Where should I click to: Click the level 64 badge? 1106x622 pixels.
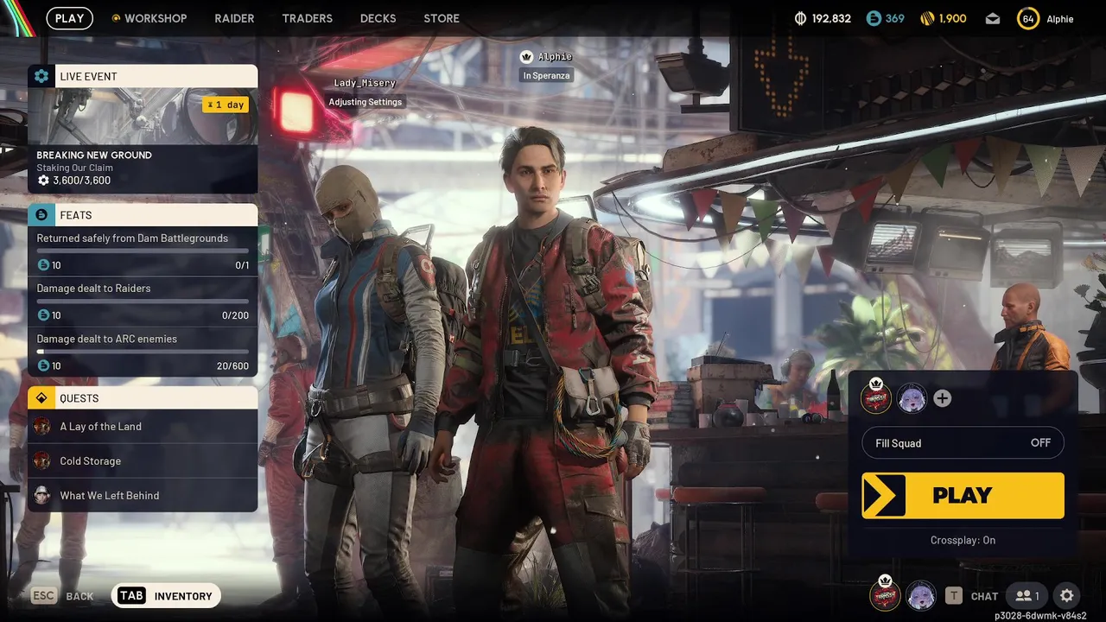click(1027, 18)
